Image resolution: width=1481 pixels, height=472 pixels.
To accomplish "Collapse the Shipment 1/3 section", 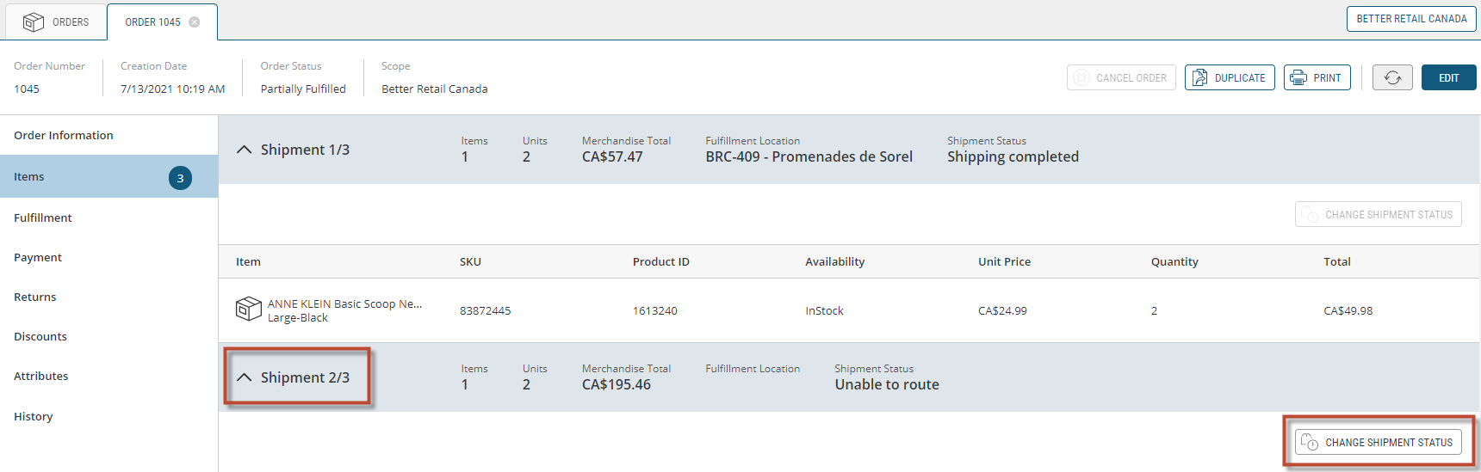I will 245,150.
